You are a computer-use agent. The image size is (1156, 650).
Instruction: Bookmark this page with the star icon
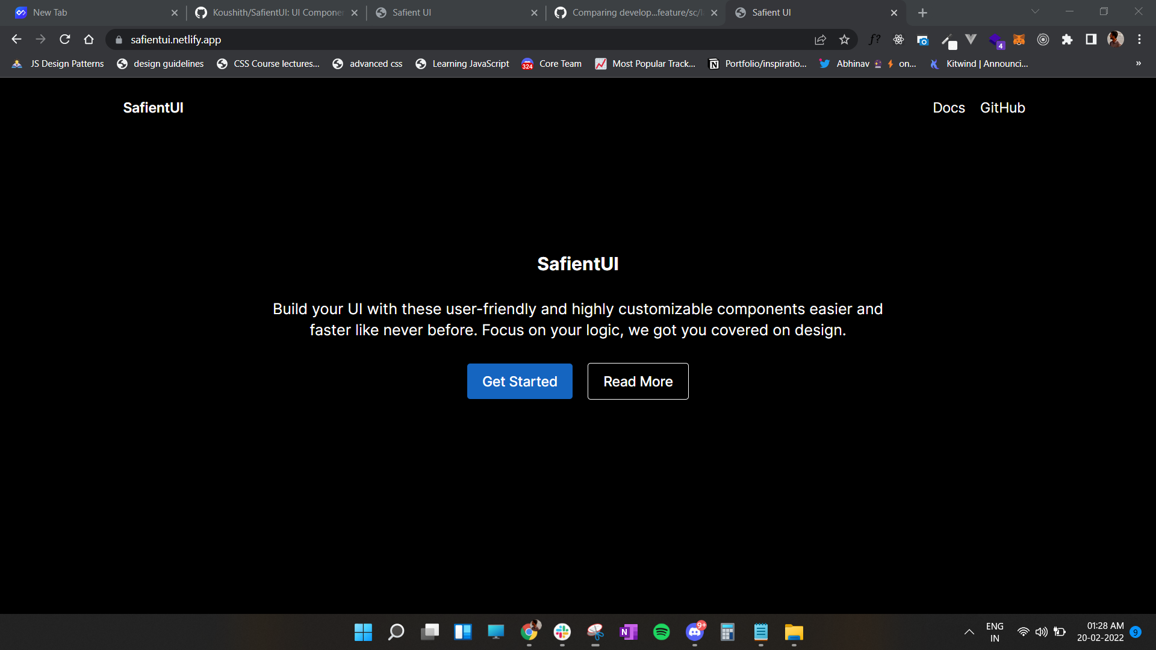844,39
